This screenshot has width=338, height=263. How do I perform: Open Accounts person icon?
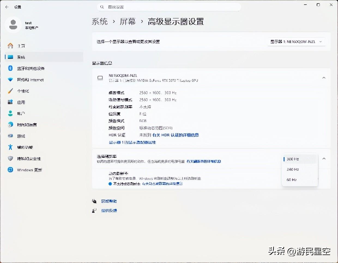pyautogui.click(x=10, y=113)
